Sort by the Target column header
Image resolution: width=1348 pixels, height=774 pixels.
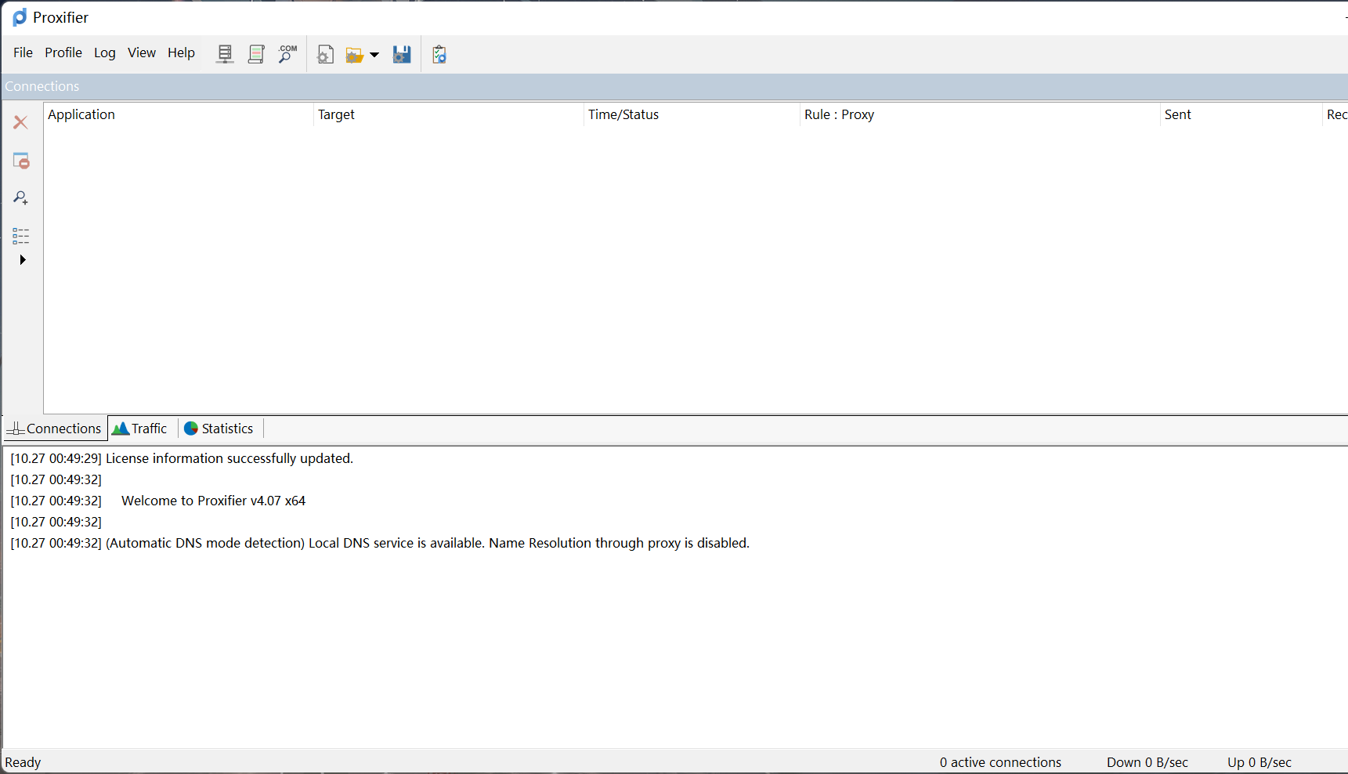(x=448, y=114)
